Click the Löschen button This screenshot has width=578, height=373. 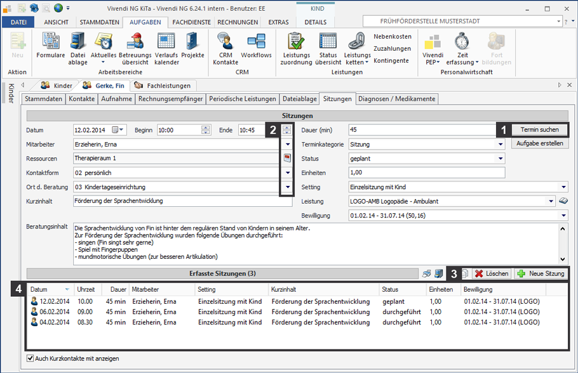point(492,273)
